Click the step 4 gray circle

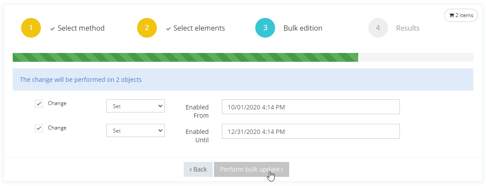pyautogui.click(x=378, y=28)
